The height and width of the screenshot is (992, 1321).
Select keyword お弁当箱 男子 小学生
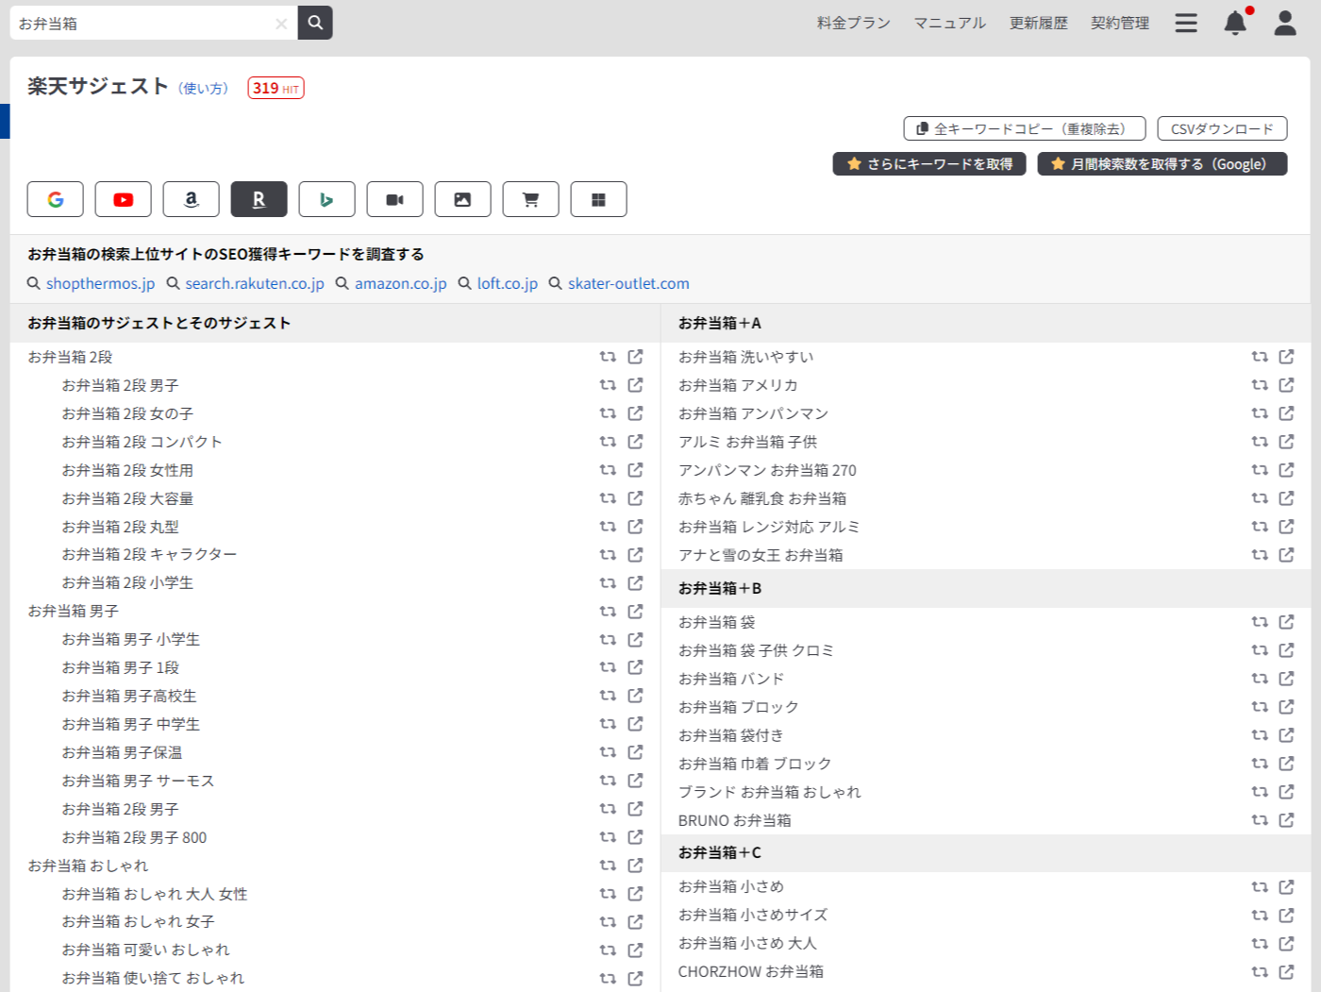131,640
